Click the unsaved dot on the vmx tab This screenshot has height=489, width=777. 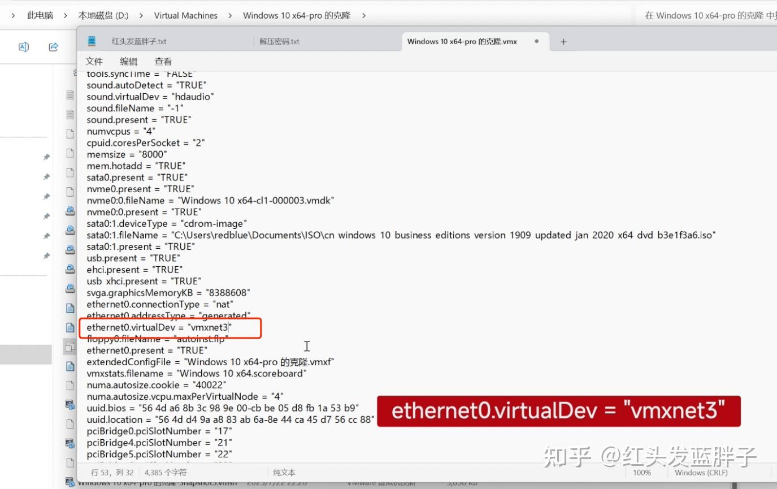[x=536, y=41]
